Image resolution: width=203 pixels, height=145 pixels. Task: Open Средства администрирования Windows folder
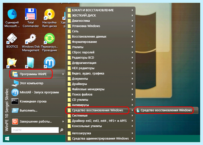point(100,138)
